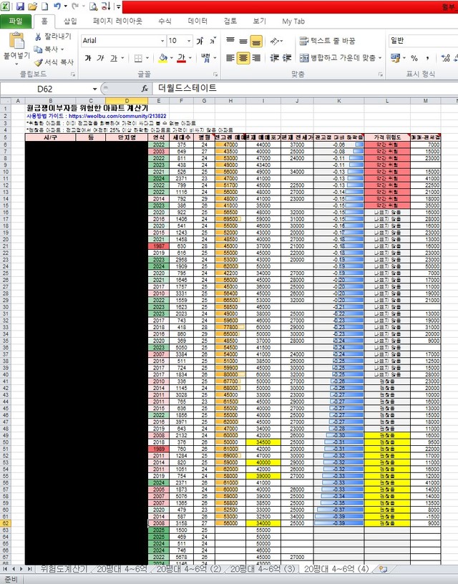This screenshot has width=458, height=584.
Task: Toggle Merge and Center (병합하고 가운데 맞춤)
Action: (x=337, y=58)
